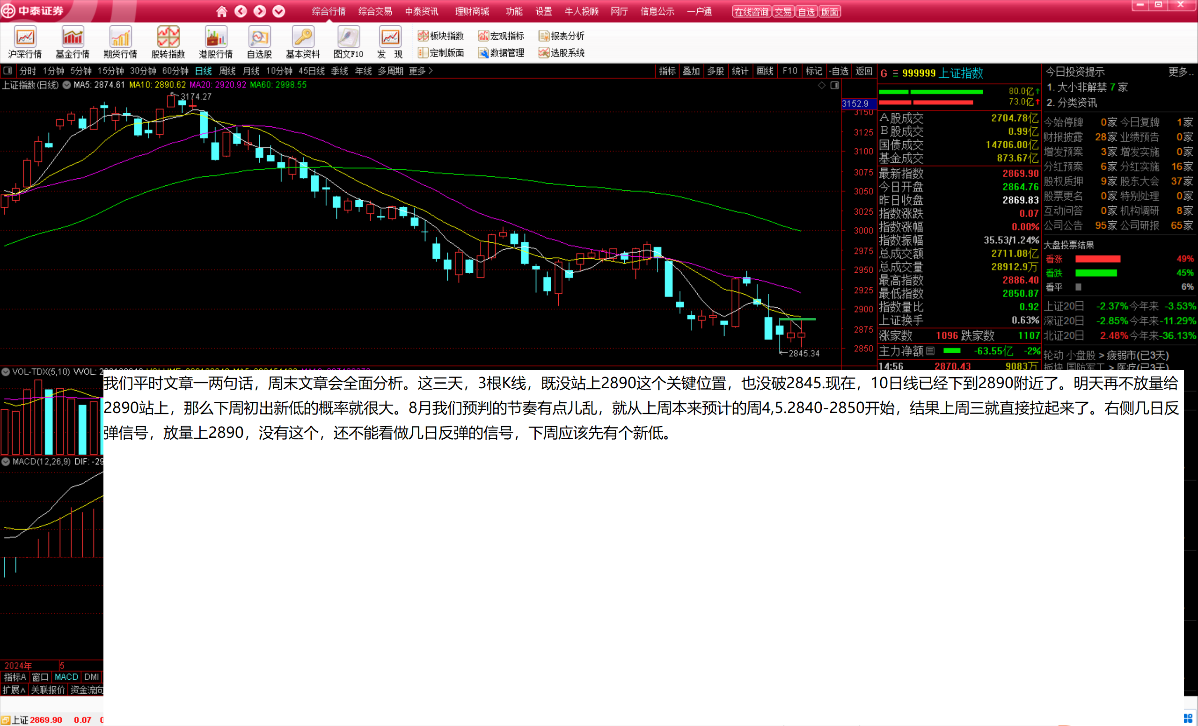Click the red 看涨 vote bar
Screen dimensions: 1198x726
(x=1097, y=259)
